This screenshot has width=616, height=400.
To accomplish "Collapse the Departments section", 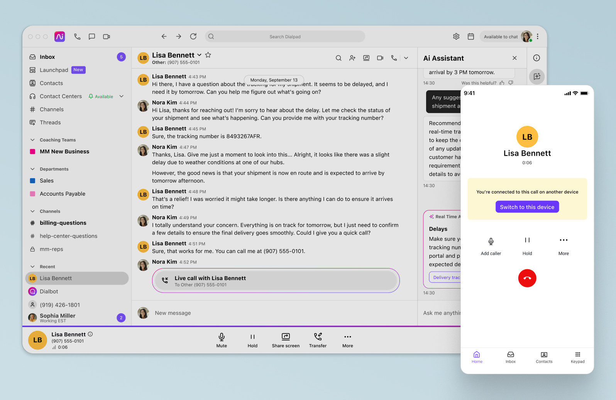I will [32, 169].
